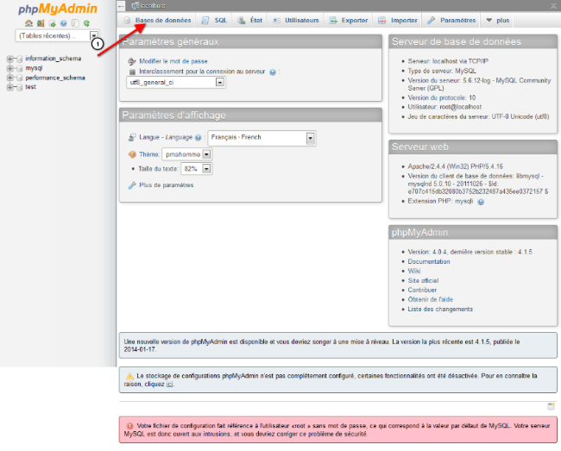Click the information_schema database icon
The width and height of the screenshot is (561, 451).
20,59
